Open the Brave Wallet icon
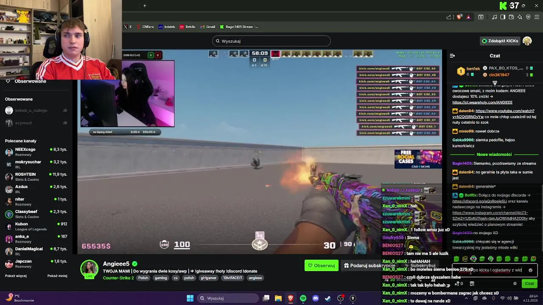Image resolution: width=543 pixels, height=305 pixels. [x=511, y=17]
